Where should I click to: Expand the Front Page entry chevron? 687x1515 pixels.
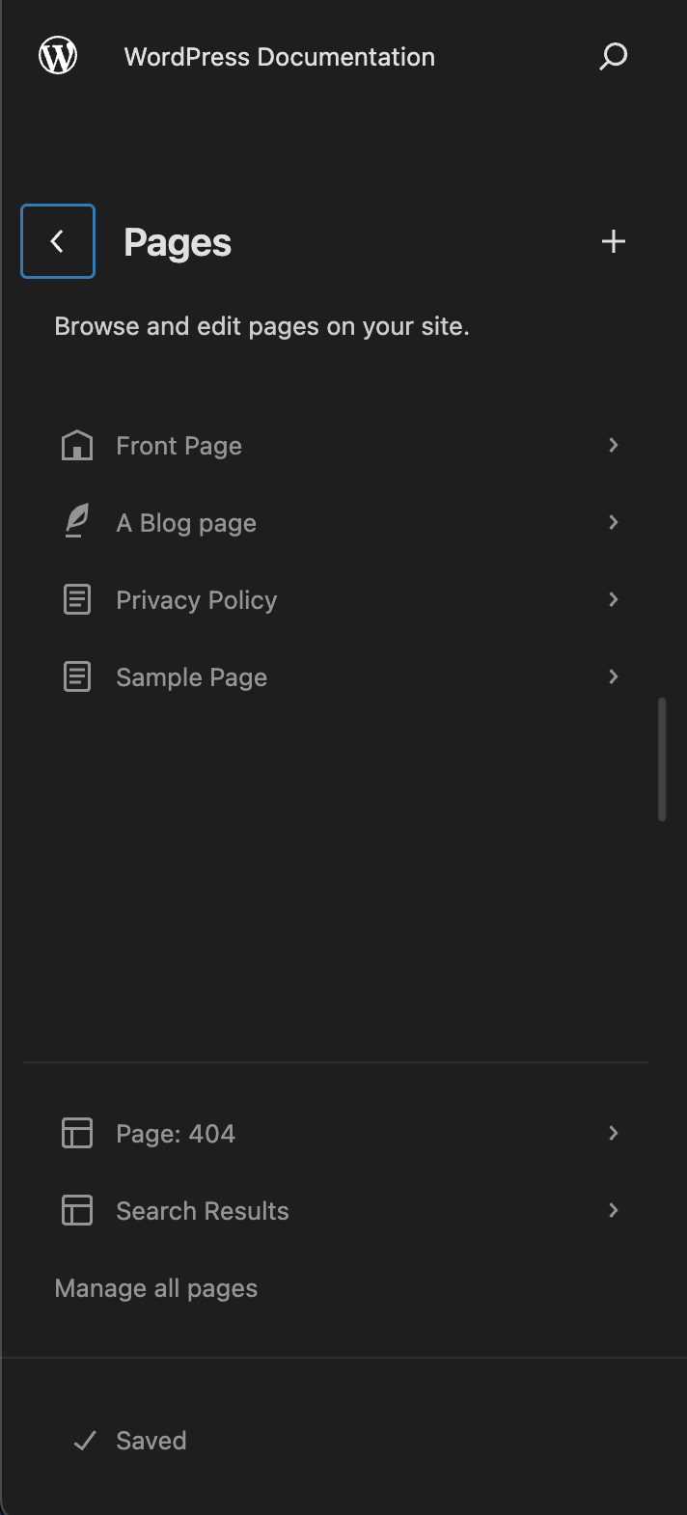614,445
